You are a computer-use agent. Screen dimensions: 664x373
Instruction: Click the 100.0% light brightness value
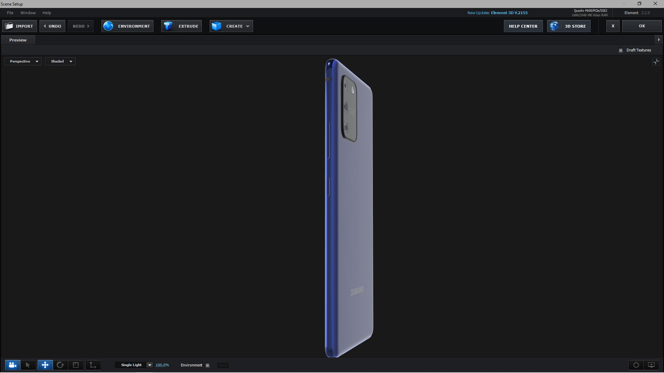click(x=162, y=365)
